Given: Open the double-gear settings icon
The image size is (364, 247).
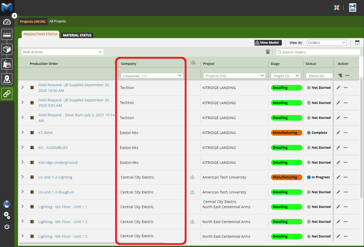Looking at the screenshot, I should click(x=7, y=215).
